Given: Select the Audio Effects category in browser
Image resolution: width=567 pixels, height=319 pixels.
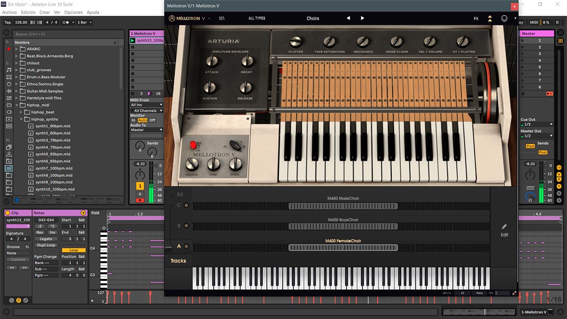Looking at the screenshot, I should [9, 91].
